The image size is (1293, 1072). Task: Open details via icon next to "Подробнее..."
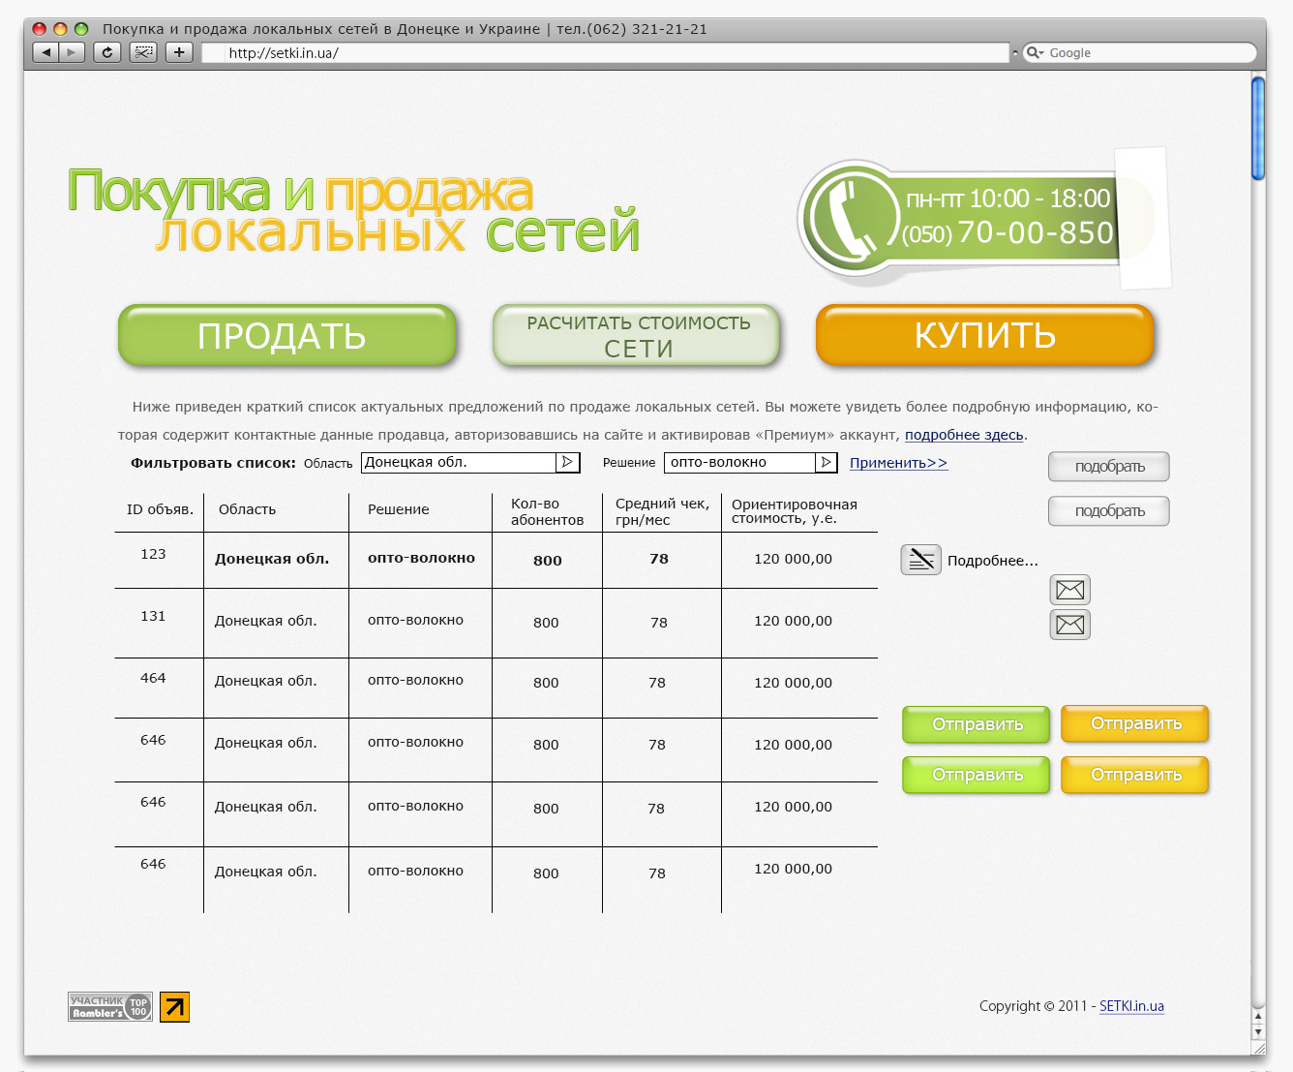[920, 560]
